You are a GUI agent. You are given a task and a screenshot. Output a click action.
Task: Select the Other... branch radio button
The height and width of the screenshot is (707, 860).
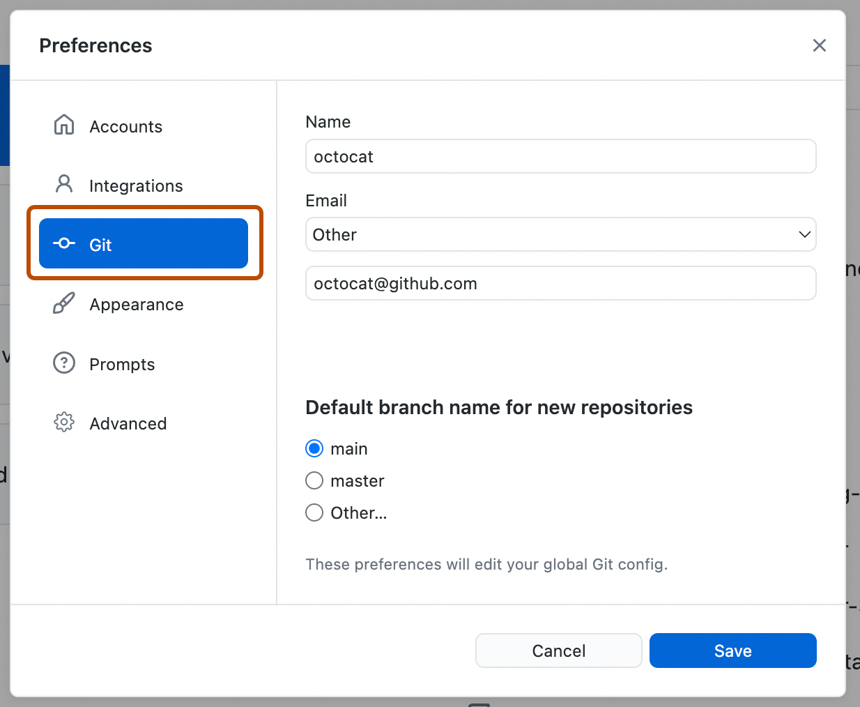tap(314, 512)
